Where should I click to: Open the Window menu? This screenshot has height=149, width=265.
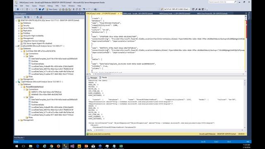tap(72, 6)
